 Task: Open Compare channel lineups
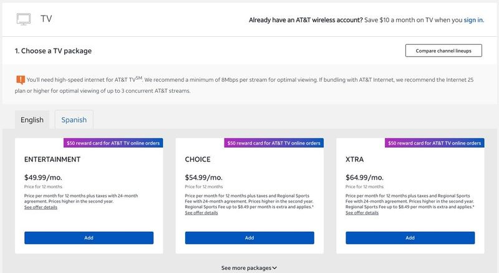pos(443,50)
